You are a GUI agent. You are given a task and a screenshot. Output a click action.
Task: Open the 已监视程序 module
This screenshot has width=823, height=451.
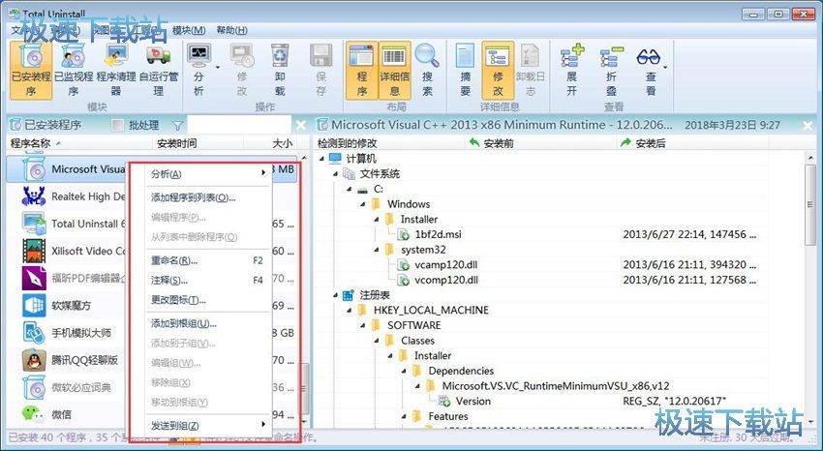[x=74, y=71]
